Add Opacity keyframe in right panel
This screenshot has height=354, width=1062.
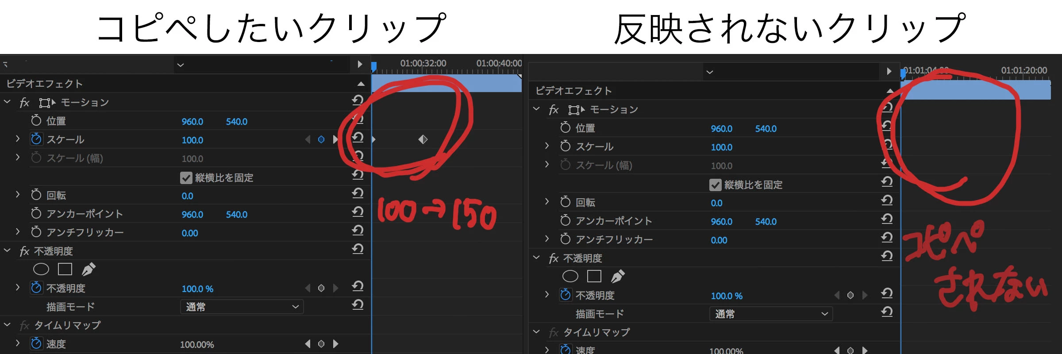[x=850, y=295]
